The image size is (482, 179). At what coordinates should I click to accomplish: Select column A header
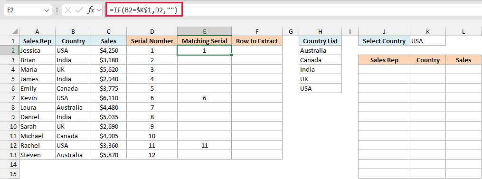37,31
